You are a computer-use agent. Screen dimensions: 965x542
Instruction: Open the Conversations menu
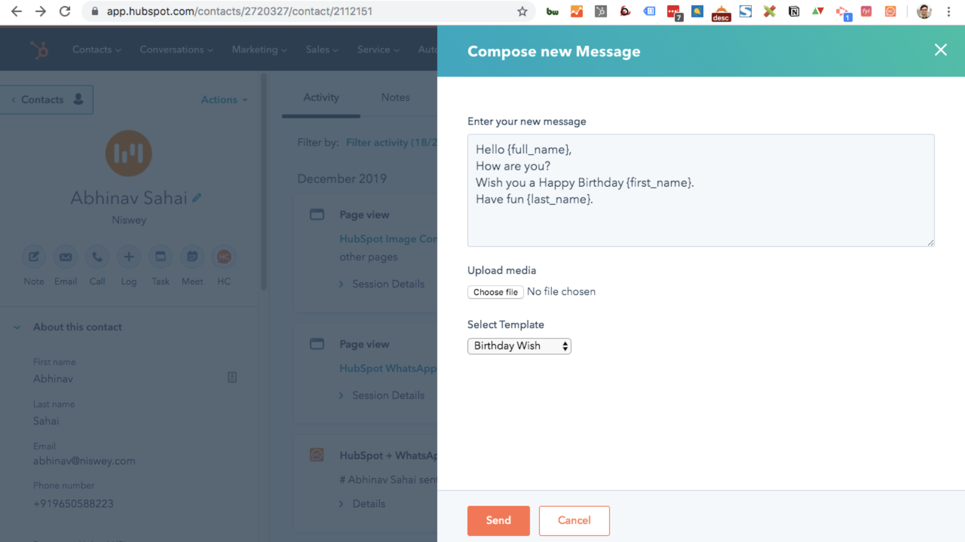click(x=176, y=49)
